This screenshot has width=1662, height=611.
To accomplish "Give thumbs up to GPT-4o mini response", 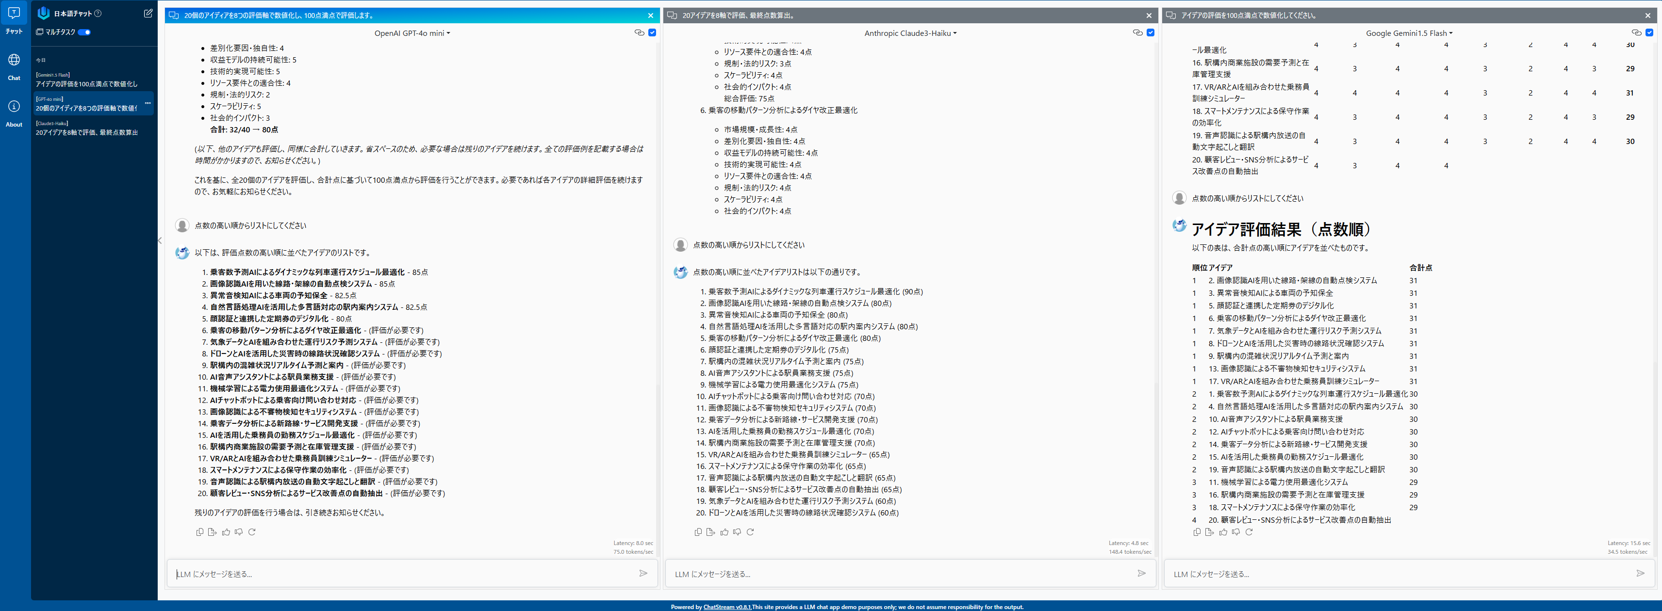I will (x=226, y=532).
